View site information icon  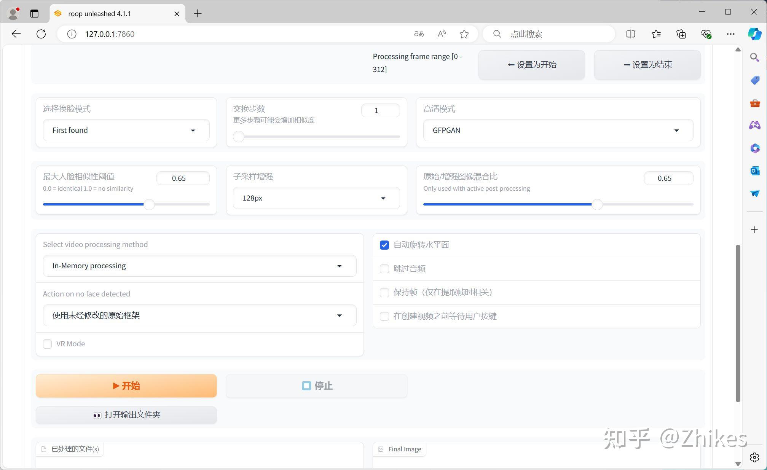(72, 34)
